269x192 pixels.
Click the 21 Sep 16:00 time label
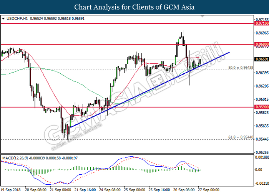click(x=85, y=190)
